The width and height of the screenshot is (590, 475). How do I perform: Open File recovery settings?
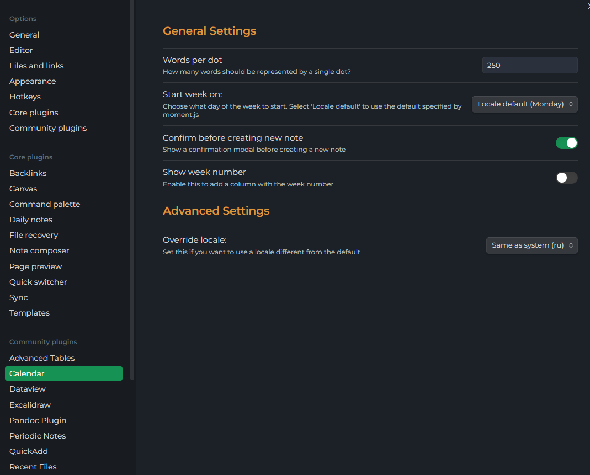(x=34, y=235)
